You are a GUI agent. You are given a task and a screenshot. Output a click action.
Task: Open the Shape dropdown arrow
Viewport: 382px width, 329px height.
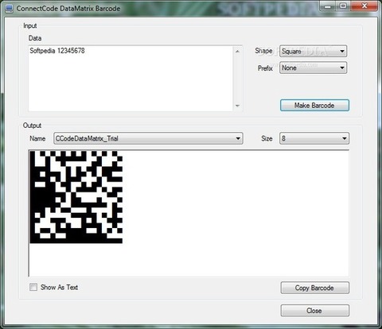coord(342,51)
